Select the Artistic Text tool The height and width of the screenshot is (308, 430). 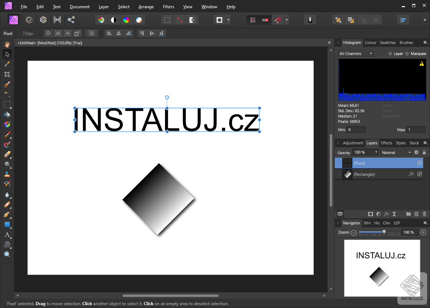(x=7, y=235)
